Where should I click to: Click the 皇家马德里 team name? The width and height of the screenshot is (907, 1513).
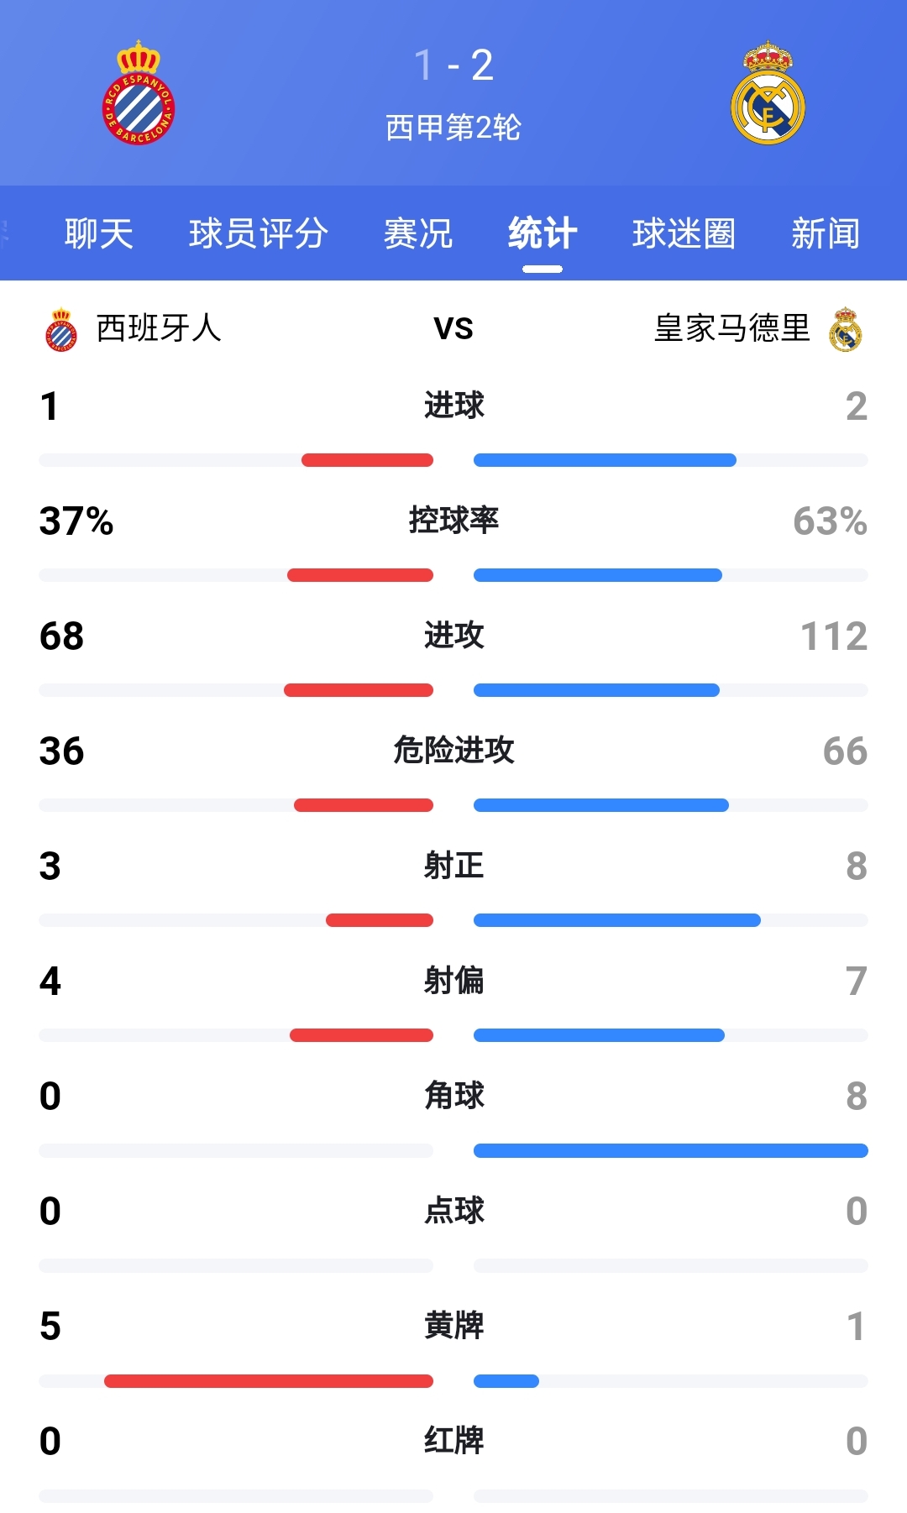[x=731, y=328]
